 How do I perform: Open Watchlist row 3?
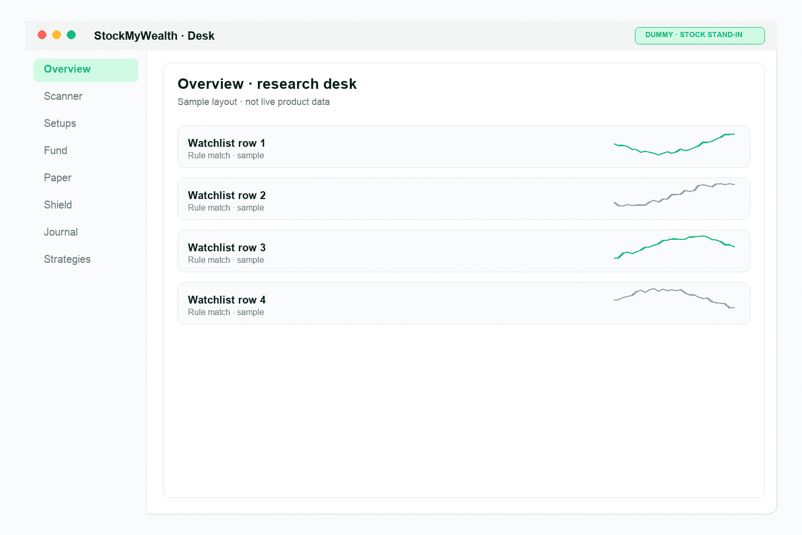(464, 251)
